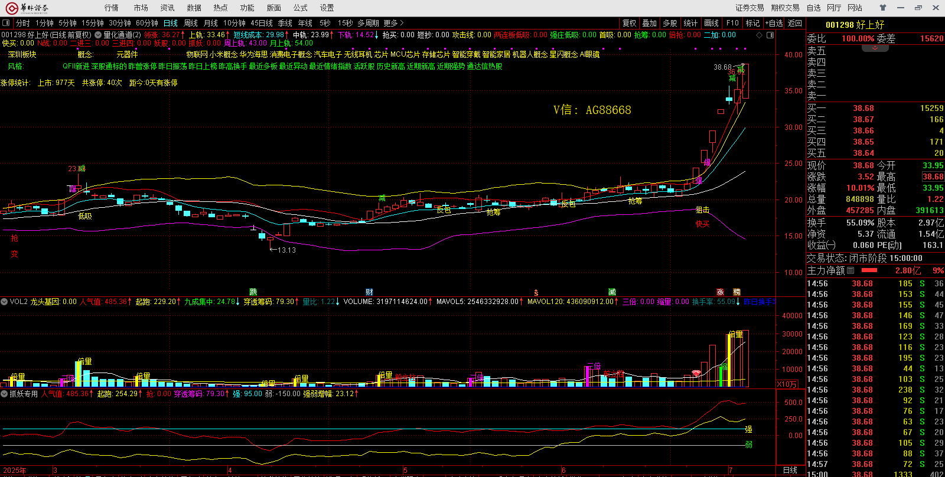945x477 pixels.
Task: Switch to the 30分钟 period tab
Action: click(x=120, y=23)
